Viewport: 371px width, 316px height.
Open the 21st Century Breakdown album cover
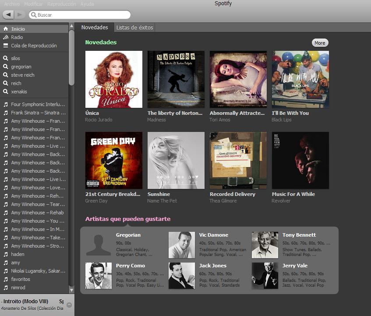pos(114,160)
